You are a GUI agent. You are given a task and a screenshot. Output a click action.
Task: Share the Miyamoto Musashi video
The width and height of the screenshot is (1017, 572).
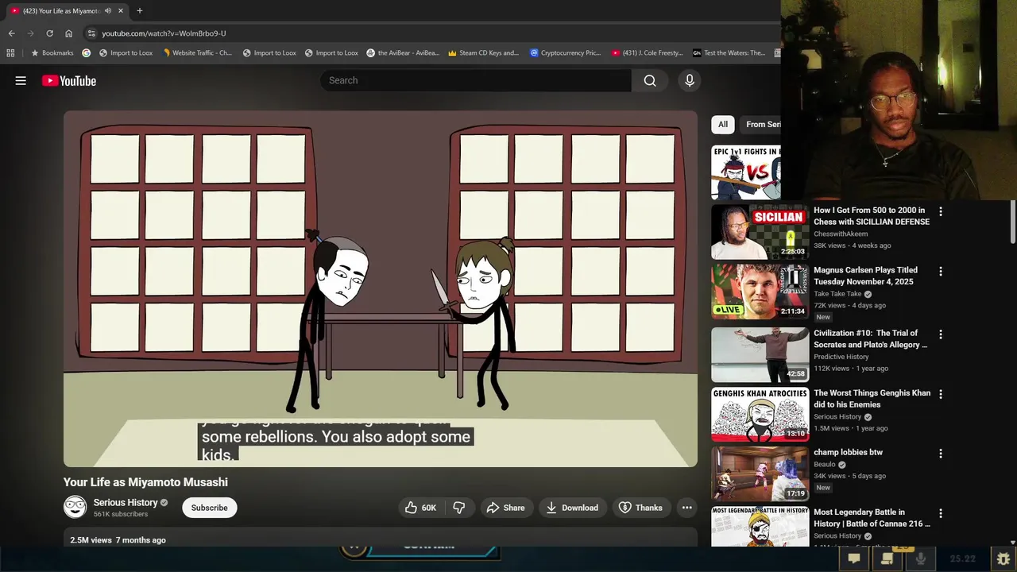pos(505,508)
